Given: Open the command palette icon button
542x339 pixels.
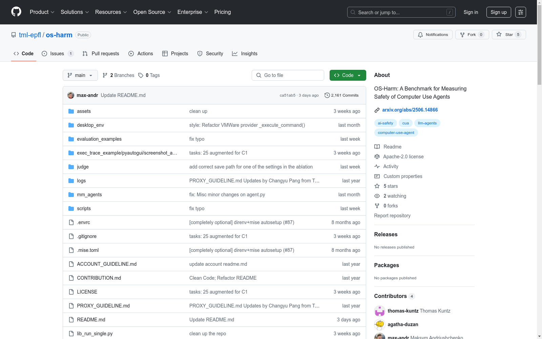Looking at the screenshot, I should tap(521, 12).
